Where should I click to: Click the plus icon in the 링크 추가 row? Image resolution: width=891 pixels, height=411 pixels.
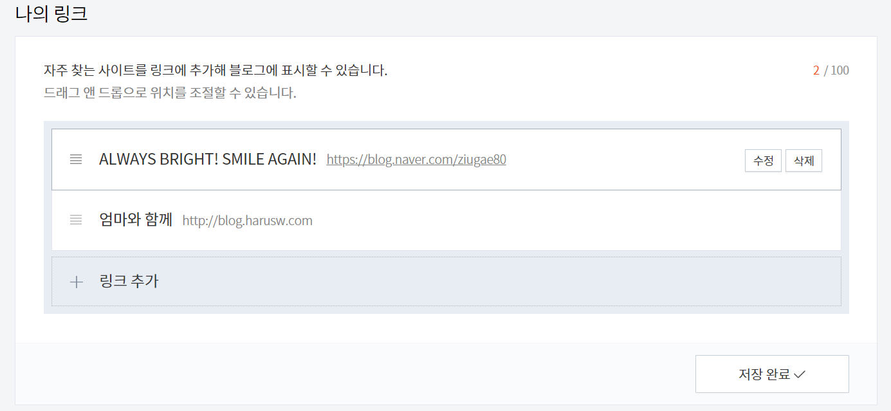[x=75, y=282]
